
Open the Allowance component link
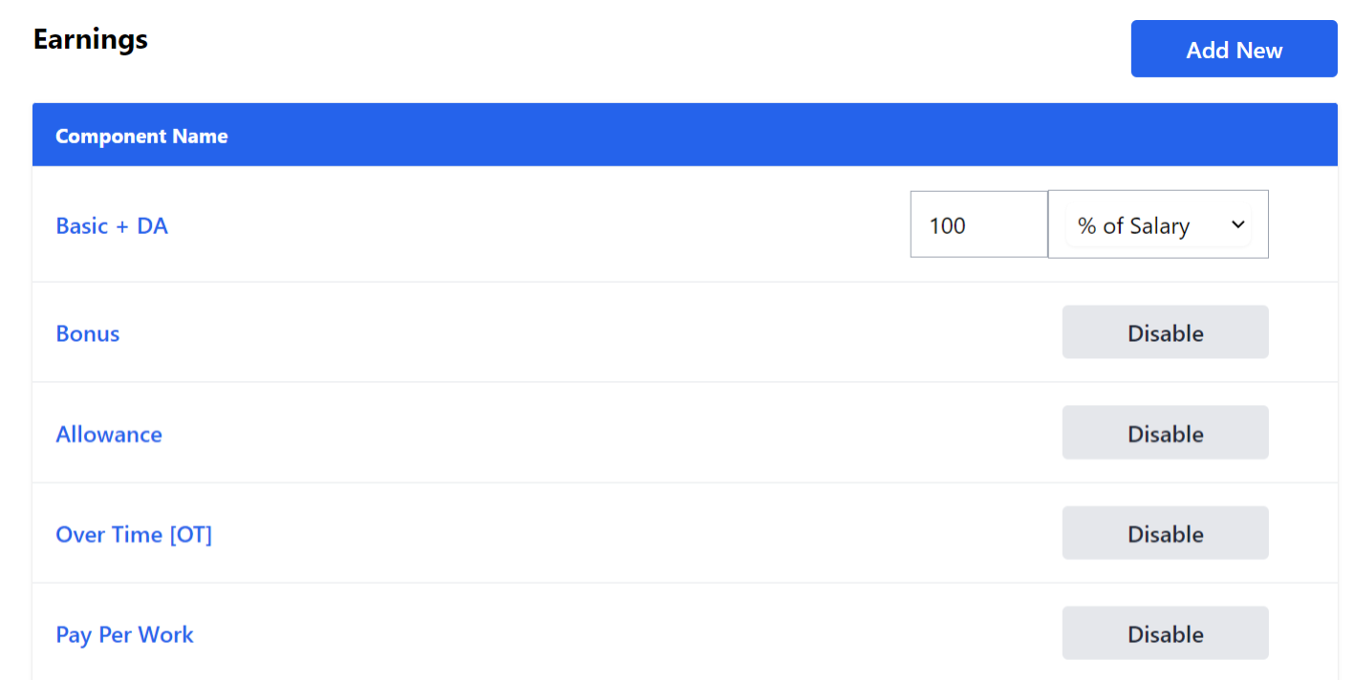click(109, 435)
